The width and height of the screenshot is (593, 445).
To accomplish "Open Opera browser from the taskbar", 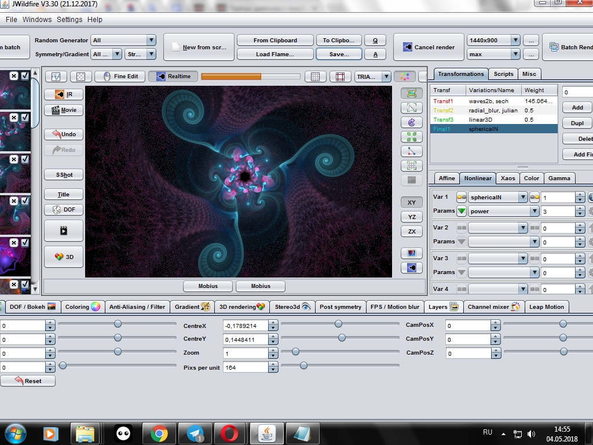I will tap(229, 433).
